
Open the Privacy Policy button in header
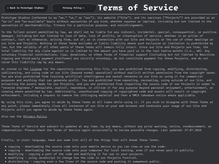click(x=73, y=8)
